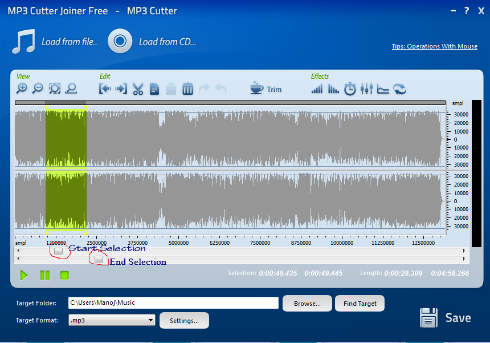Stop playback using the Stop button
490x343 pixels.
coord(64,275)
